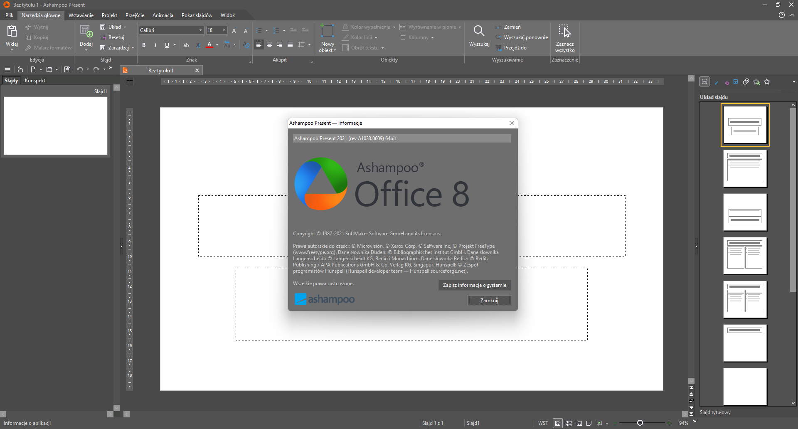The width and height of the screenshot is (798, 429).
Task: Click Zapisz informacje o systemie button
Action: (x=475, y=285)
